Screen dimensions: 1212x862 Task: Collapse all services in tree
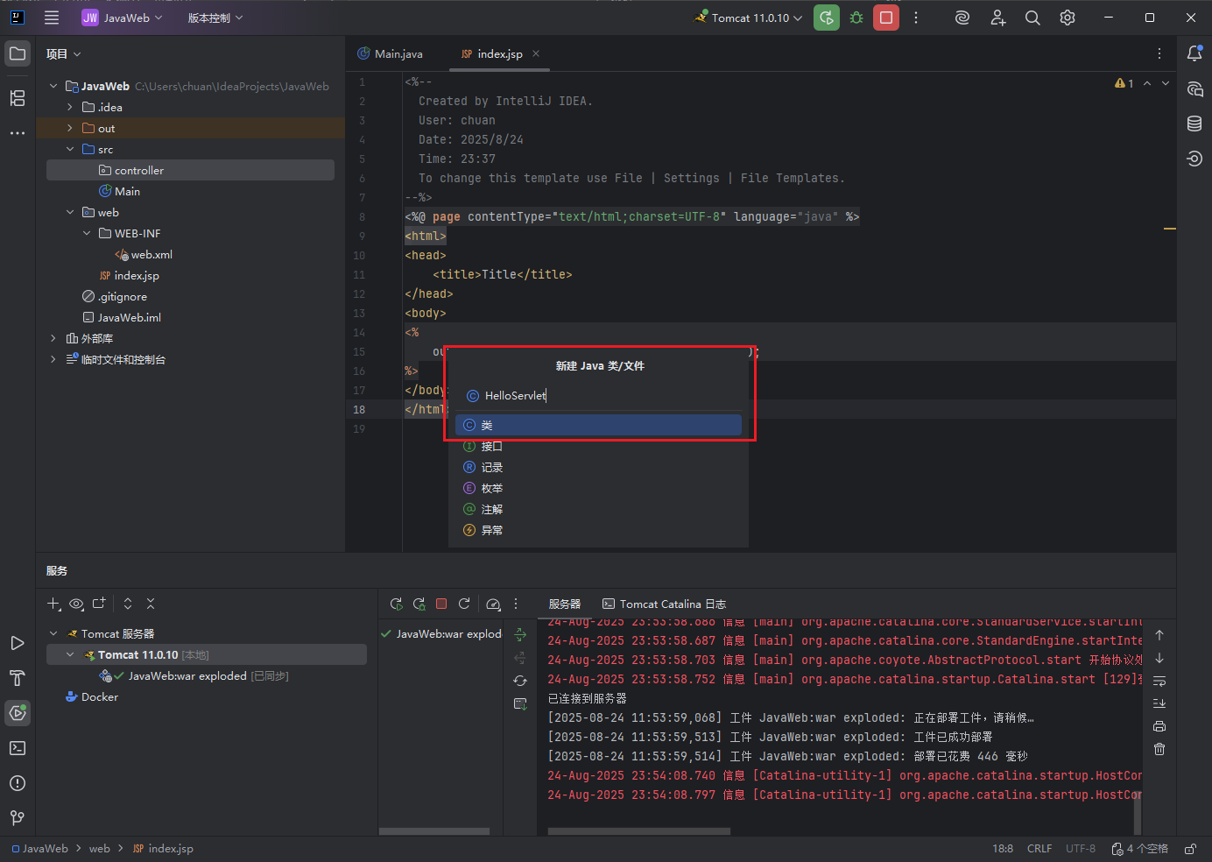[151, 604]
